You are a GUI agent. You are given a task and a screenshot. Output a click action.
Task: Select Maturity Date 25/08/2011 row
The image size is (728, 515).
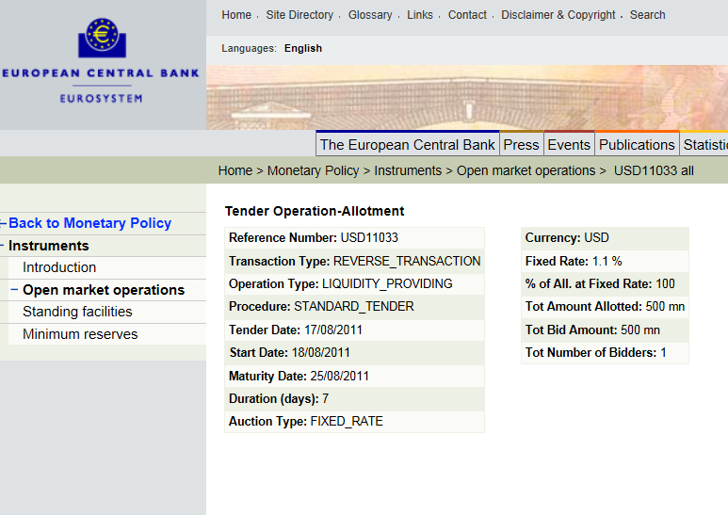(x=354, y=376)
